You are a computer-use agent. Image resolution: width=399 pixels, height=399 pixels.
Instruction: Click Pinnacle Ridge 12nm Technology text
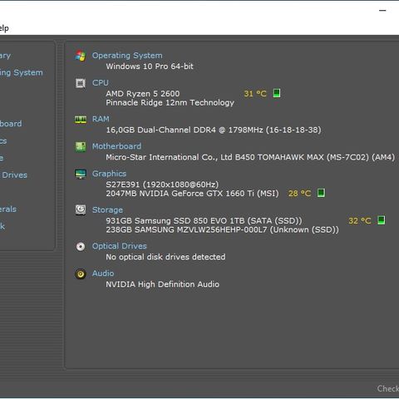click(170, 103)
